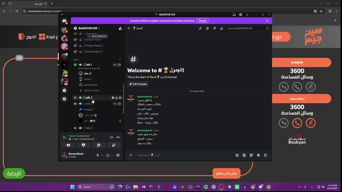Dismiss the Streamer Mode banner
The image size is (342, 192).
click(x=267, y=21)
